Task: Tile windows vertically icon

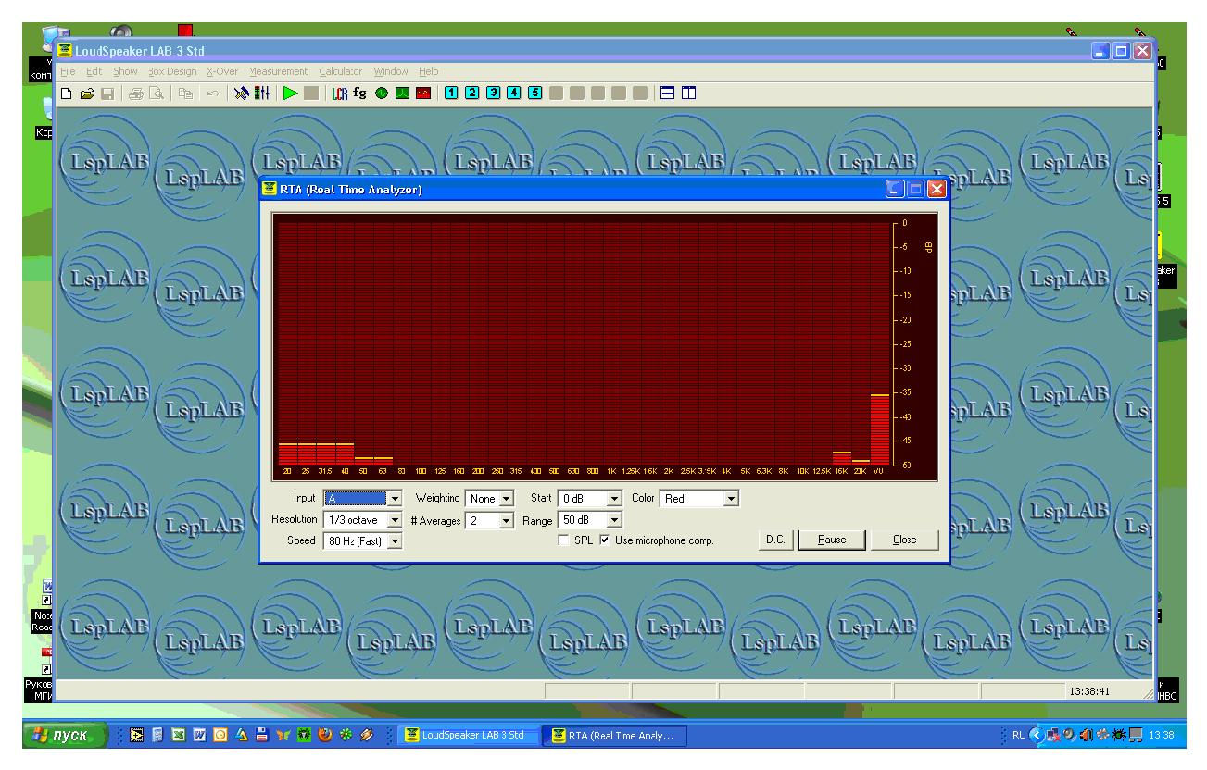Action: tap(688, 93)
